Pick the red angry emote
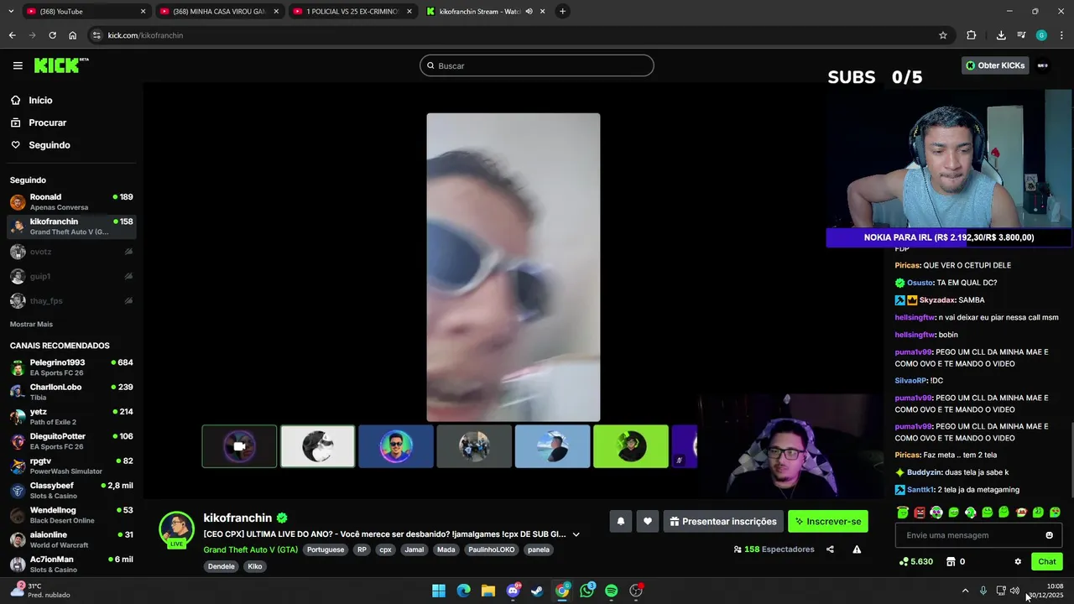1074x604 pixels. pyautogui.click(x=920, y=512)
